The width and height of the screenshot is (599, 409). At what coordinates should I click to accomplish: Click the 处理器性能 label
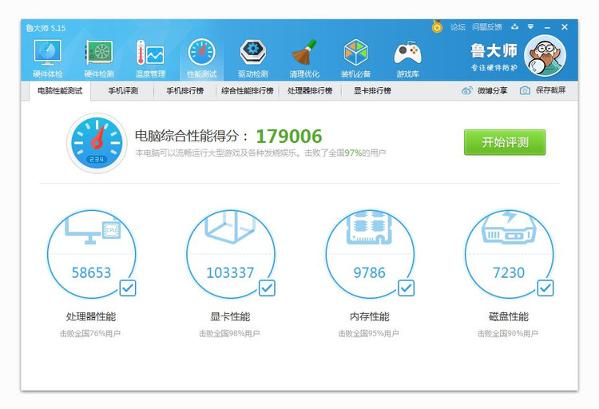[91, 316]
